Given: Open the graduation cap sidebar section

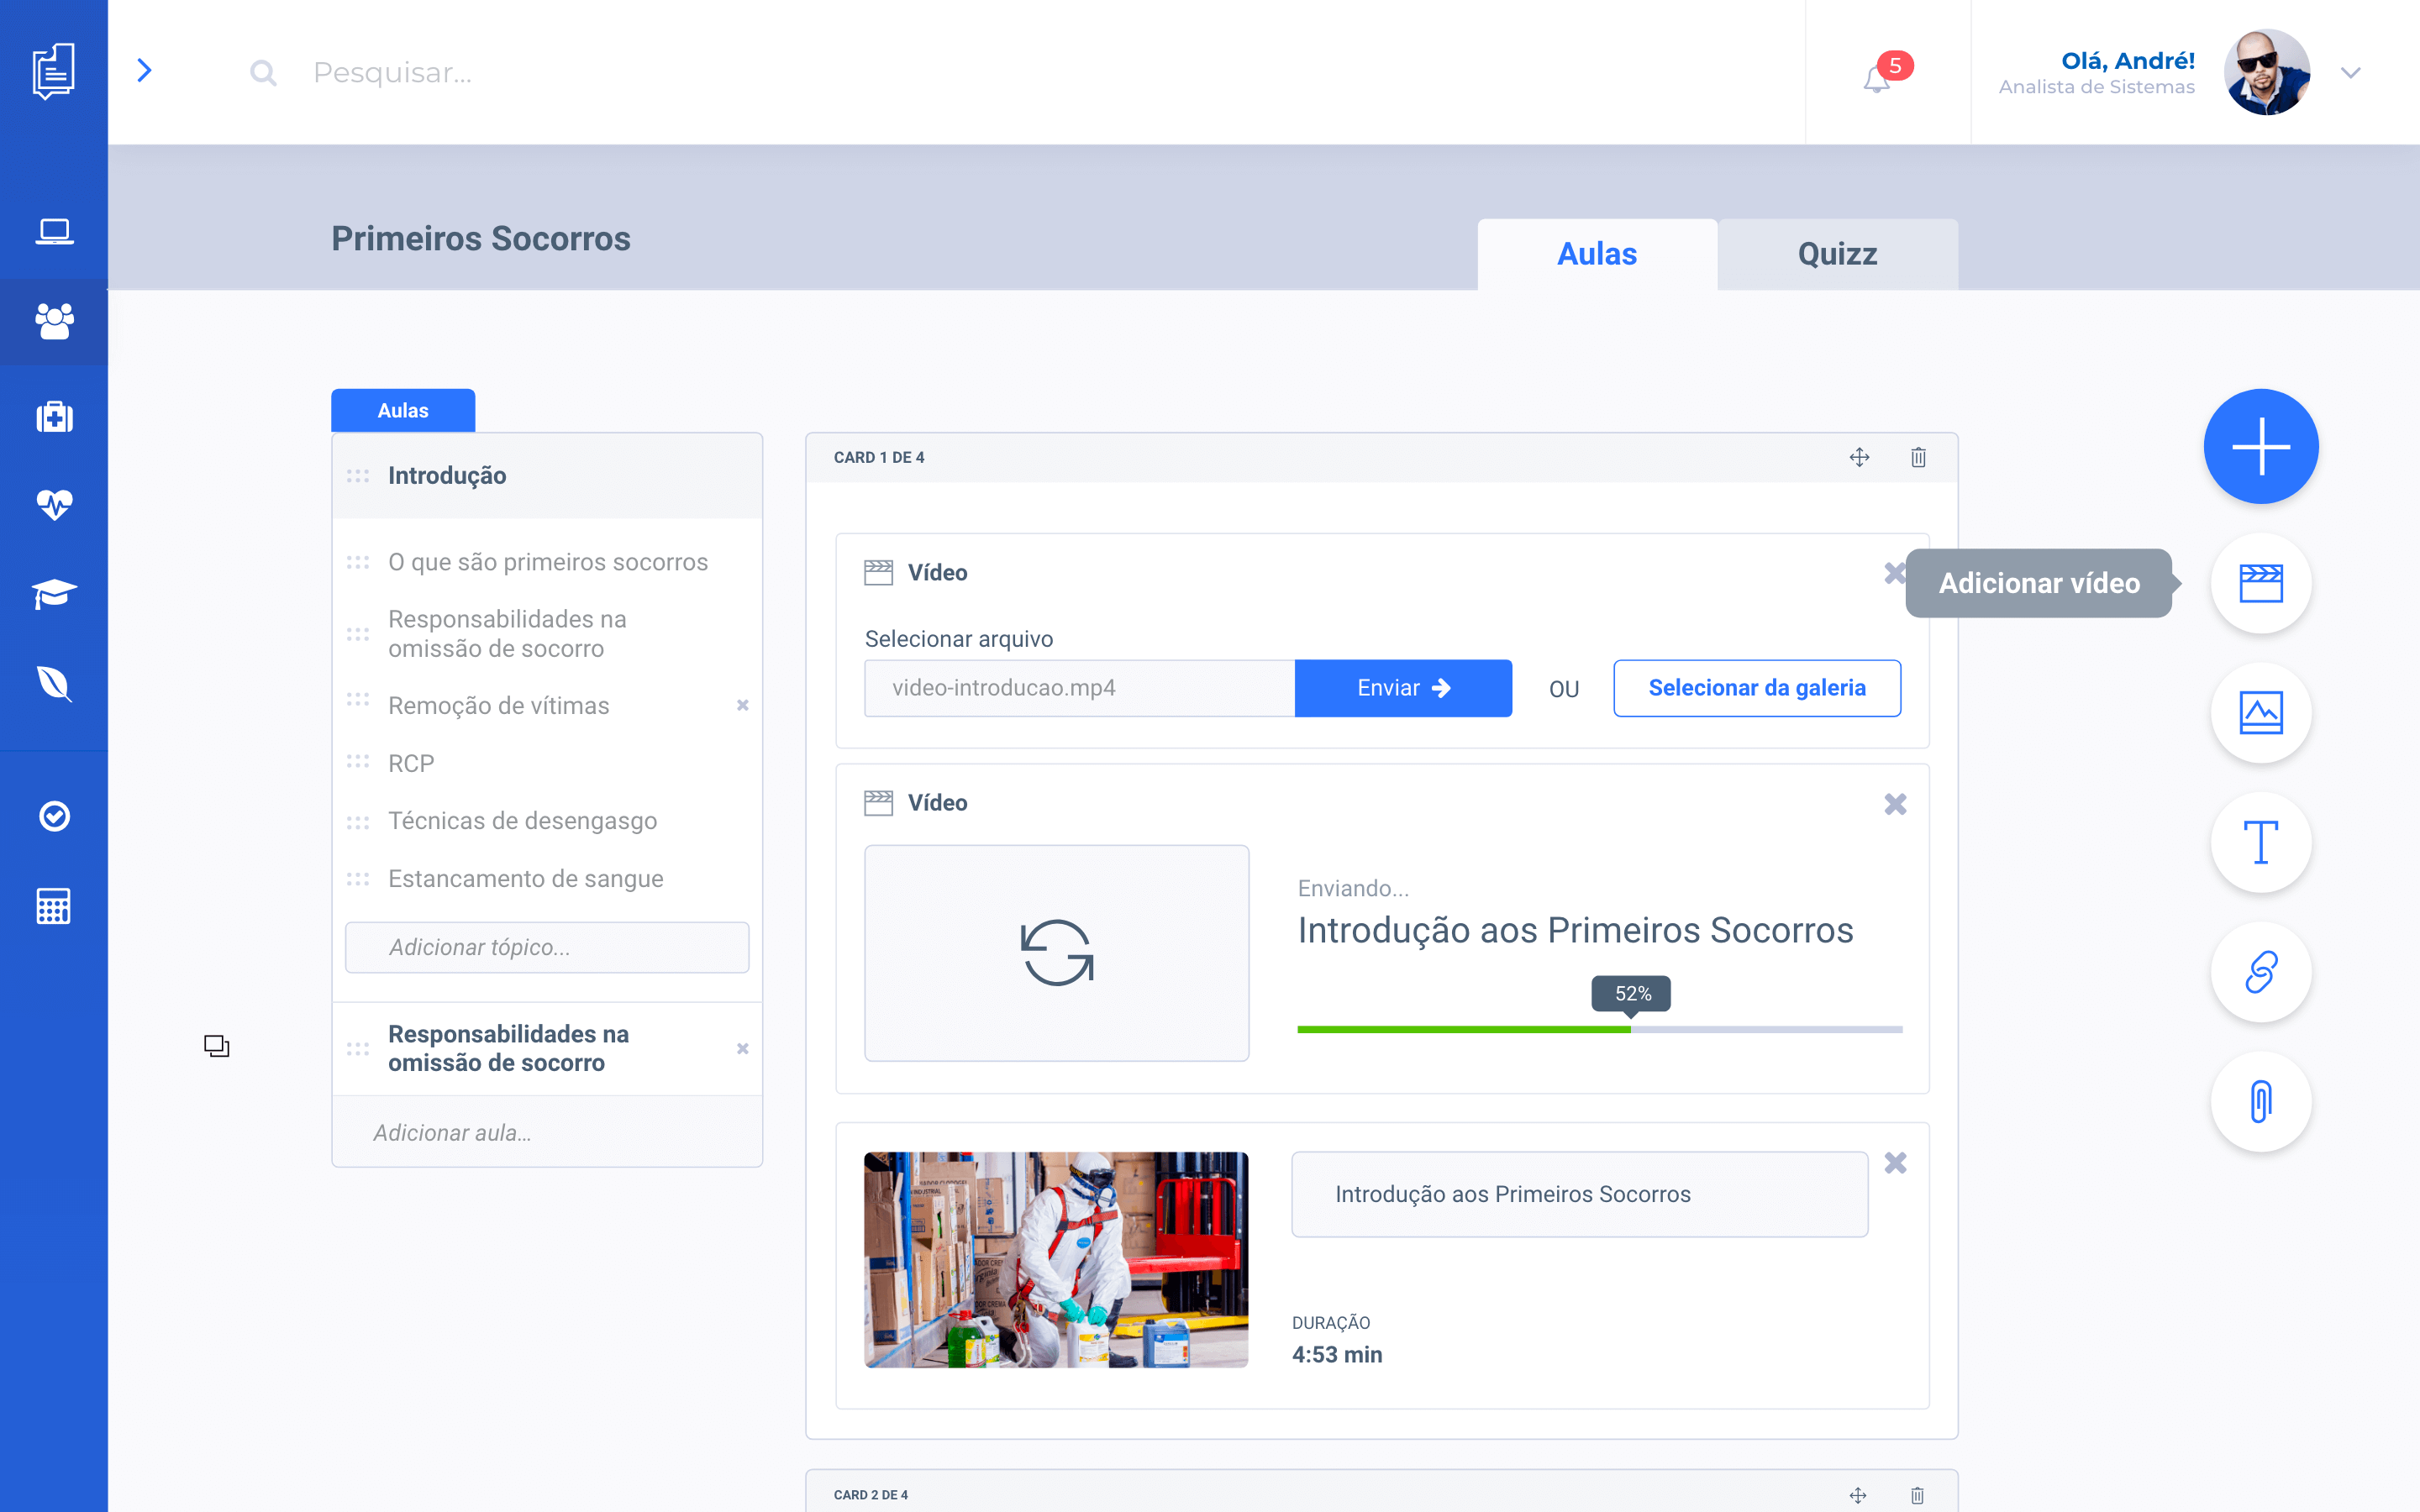Looking at the screenshot, I should (54, 593).
